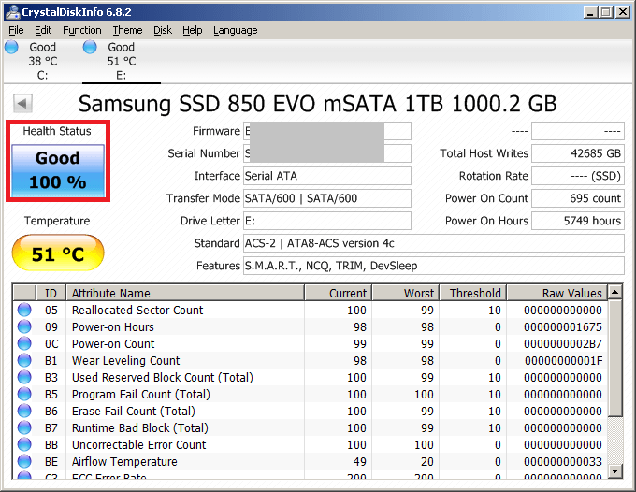This screenshot has height=492, width=636.
Task: Open the Function menu
Action: tap(82, 31)
